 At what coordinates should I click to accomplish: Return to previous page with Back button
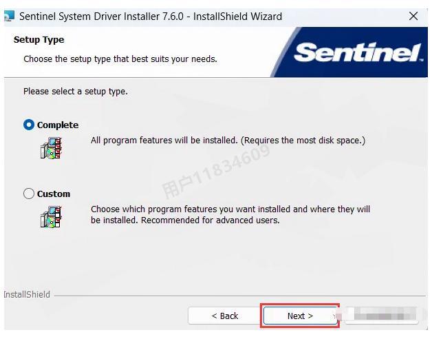(224, 316)
